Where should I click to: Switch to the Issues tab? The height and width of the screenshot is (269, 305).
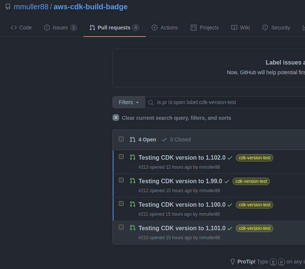pos(60,28)
